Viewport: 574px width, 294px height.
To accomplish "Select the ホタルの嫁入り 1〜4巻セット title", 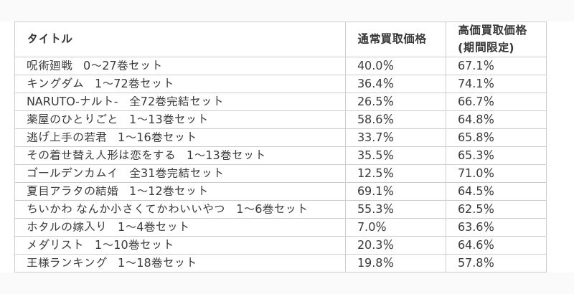I will pos(108,227).
